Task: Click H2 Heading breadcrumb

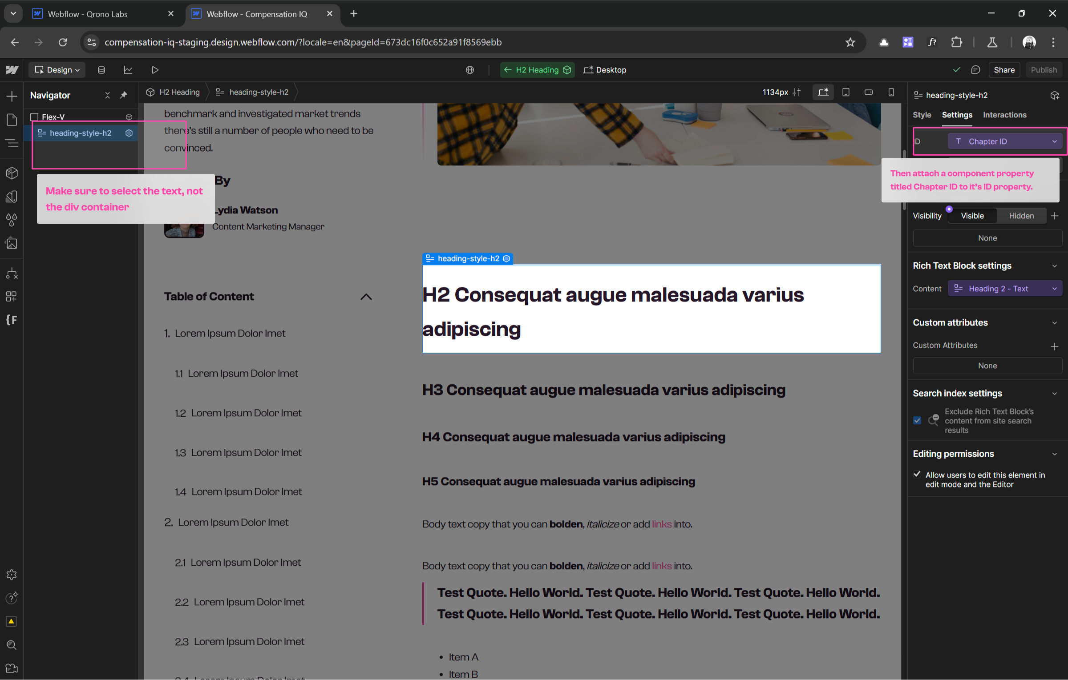Action: [x=174, y=92]
